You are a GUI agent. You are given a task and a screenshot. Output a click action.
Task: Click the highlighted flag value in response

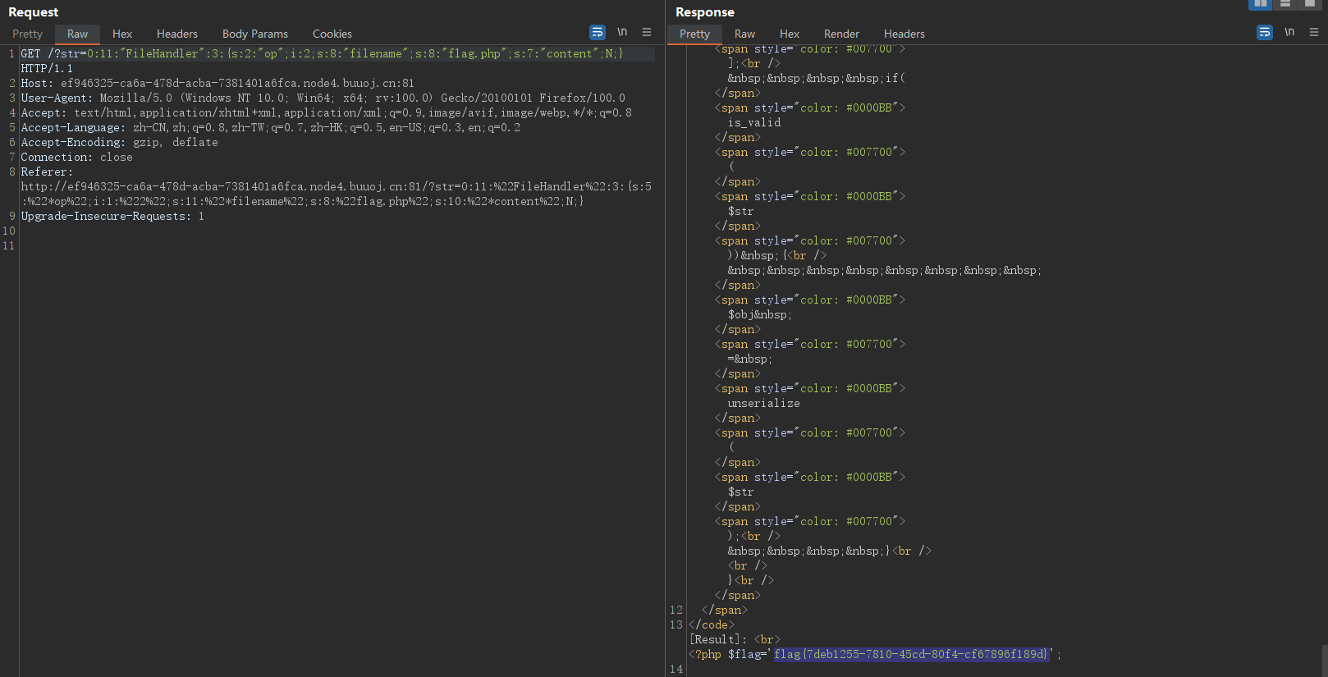[911, 654]
